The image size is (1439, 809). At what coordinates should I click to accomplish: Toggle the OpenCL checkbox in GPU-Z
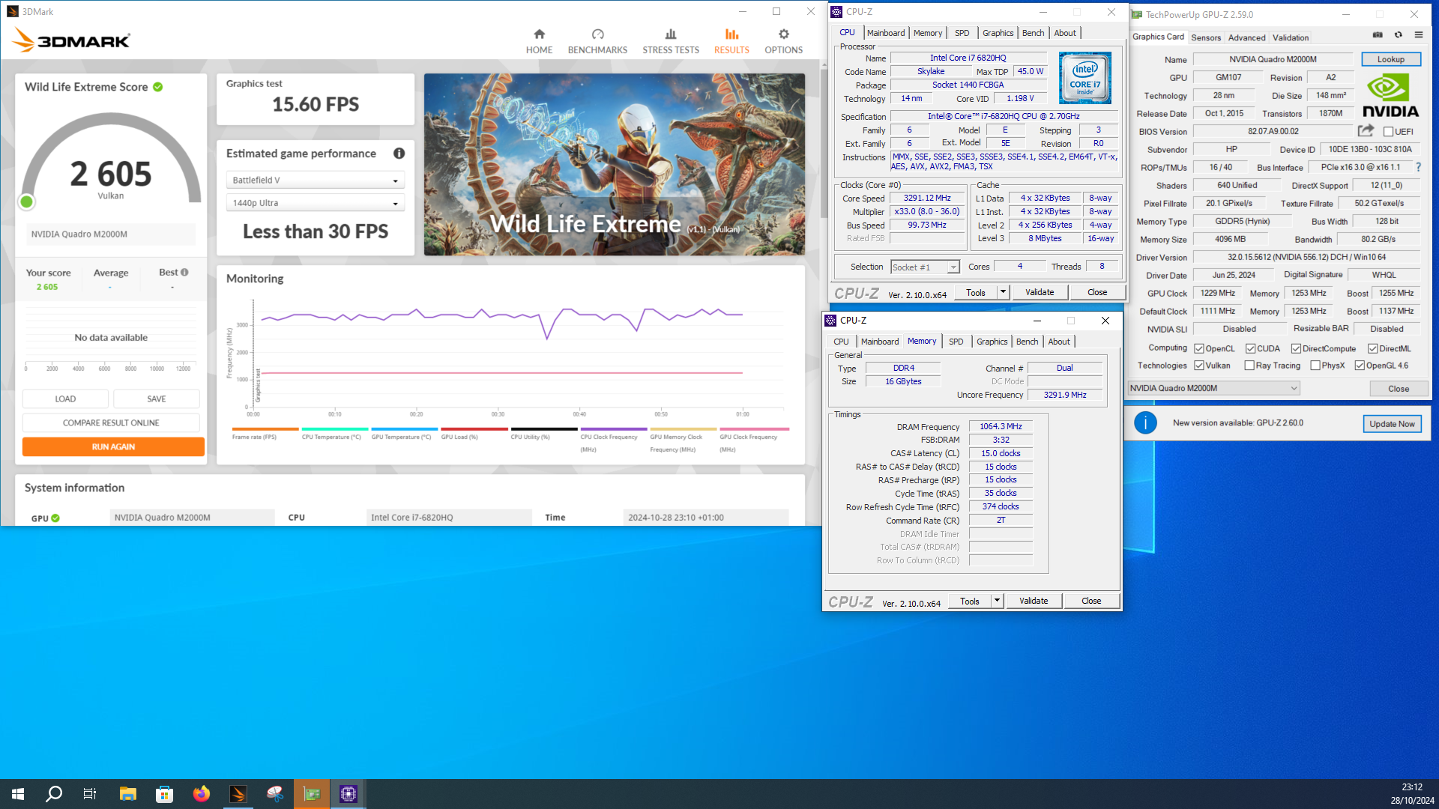point(1199,349)
